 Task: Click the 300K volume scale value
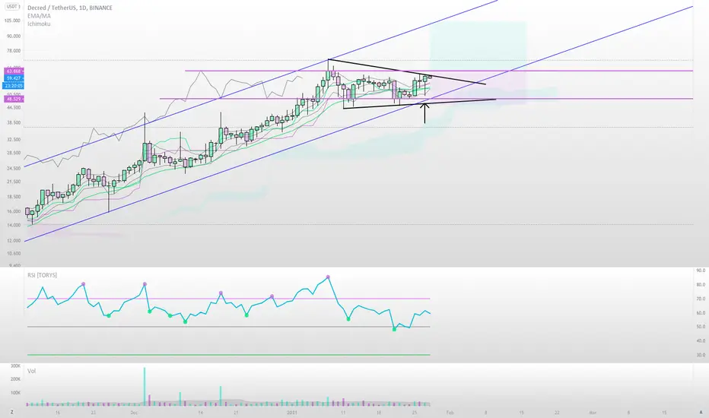[x=16, y=366]
